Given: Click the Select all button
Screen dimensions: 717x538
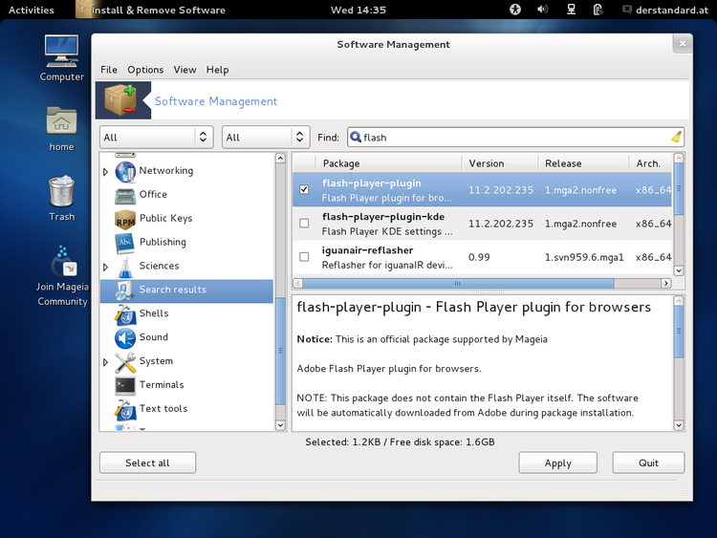Looking at the screenshot, I should click(x=147, y=463).
